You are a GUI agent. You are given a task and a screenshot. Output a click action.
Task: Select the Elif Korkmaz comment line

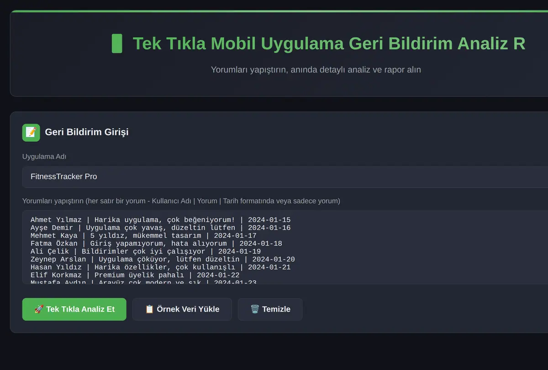[x=135, y=275]
